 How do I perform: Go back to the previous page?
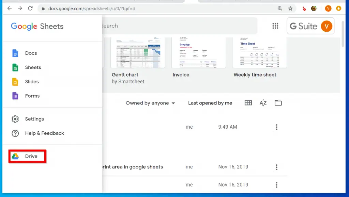point(9,9)
